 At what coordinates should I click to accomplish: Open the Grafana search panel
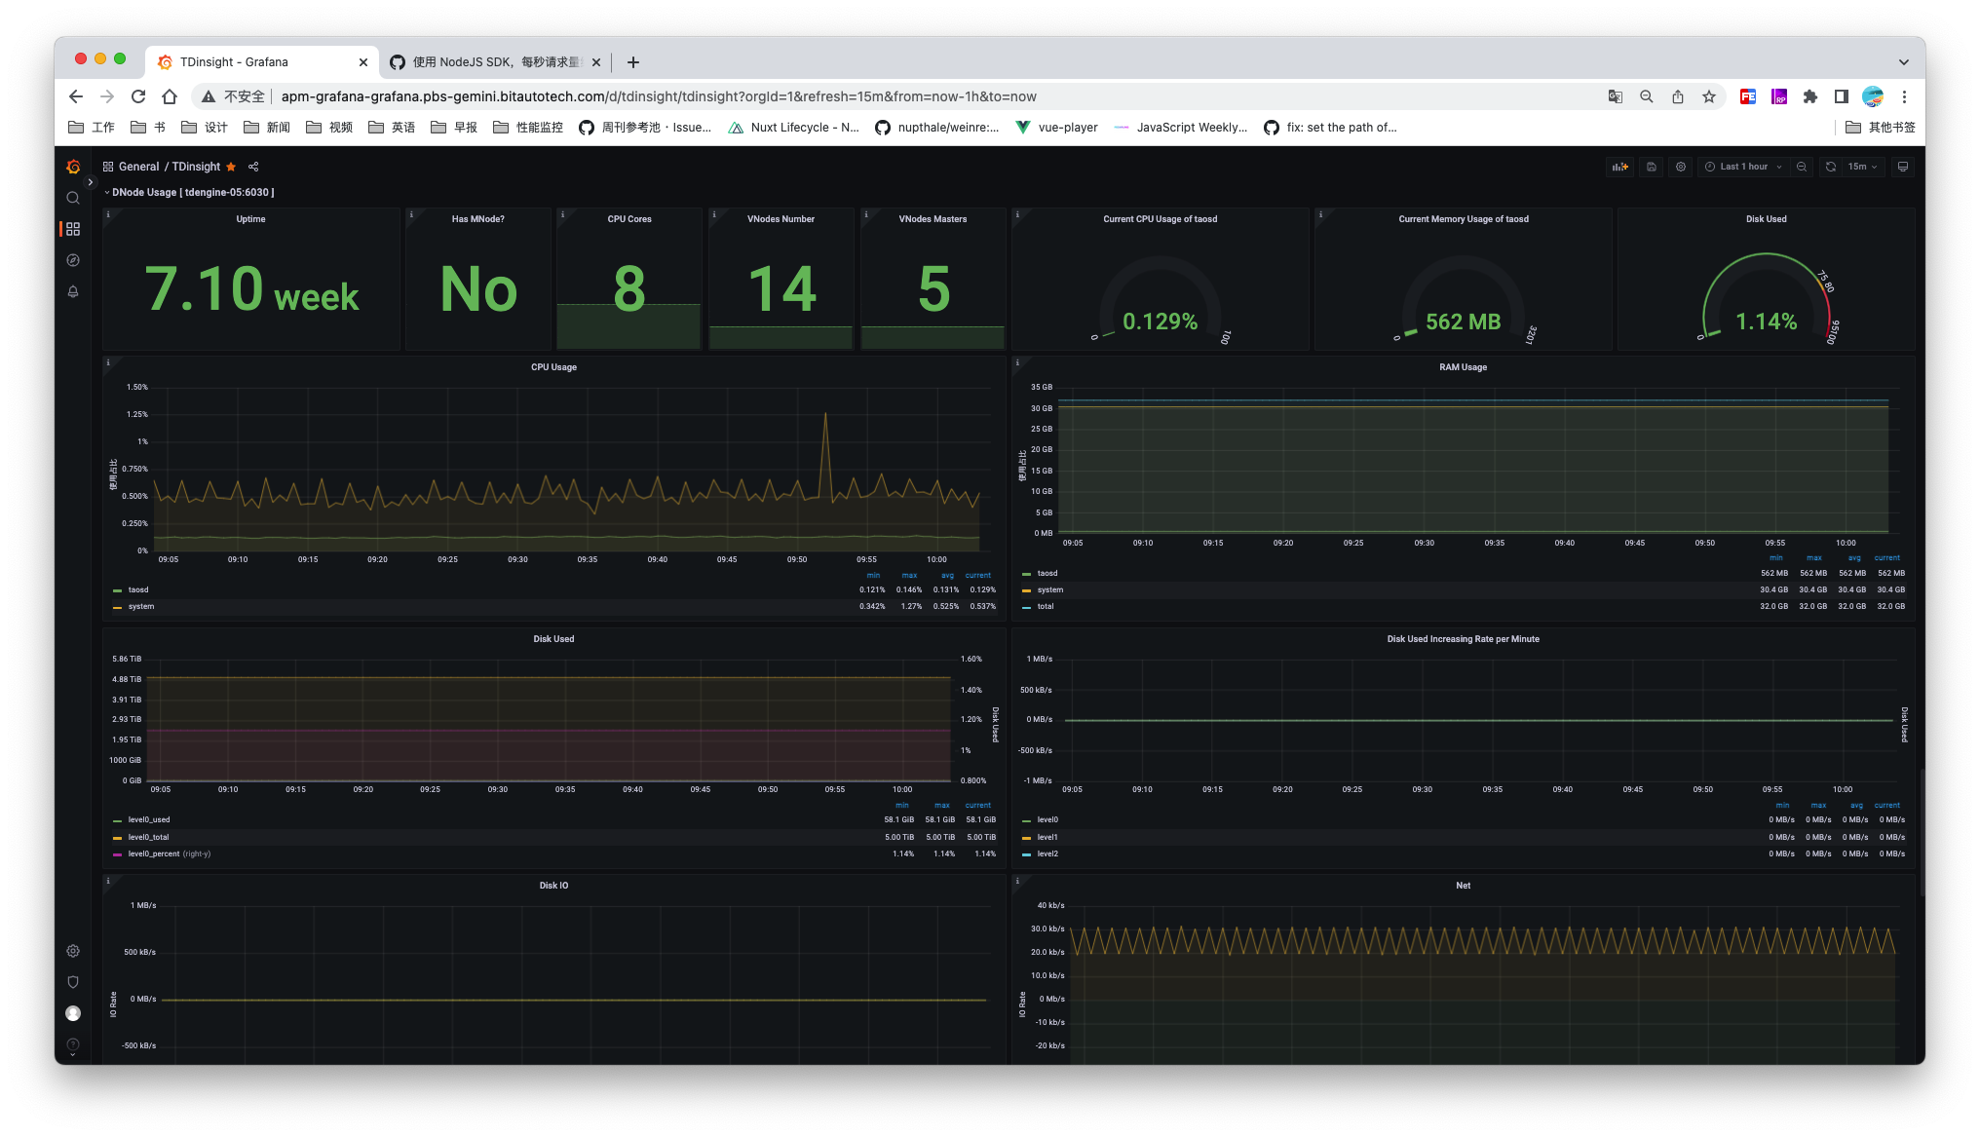click(x=73, y=198)
